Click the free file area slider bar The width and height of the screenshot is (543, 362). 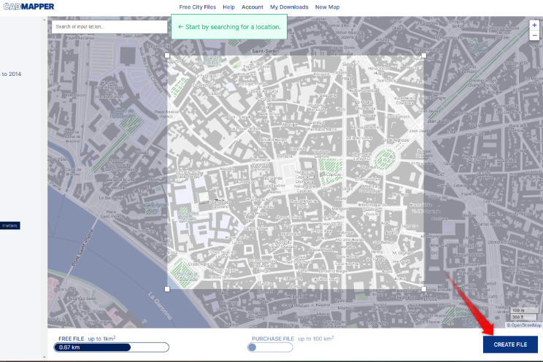(111, 347)
